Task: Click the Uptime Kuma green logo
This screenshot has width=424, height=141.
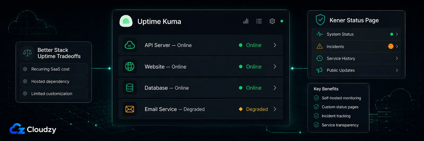Action: pos(126,21)
